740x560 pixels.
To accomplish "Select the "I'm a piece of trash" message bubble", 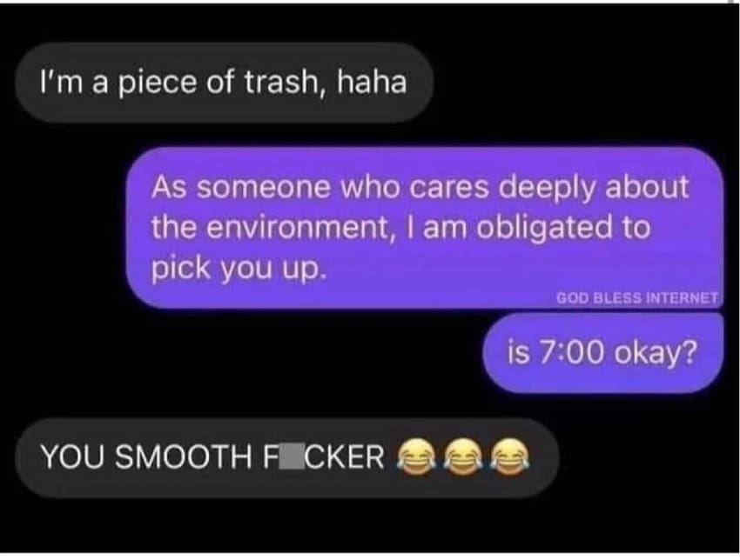I will tap(225, 83).
